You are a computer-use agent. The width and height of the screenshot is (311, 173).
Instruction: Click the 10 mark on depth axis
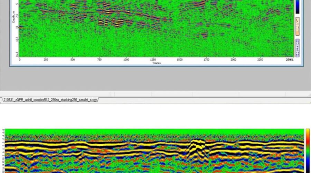coord(17,26)
